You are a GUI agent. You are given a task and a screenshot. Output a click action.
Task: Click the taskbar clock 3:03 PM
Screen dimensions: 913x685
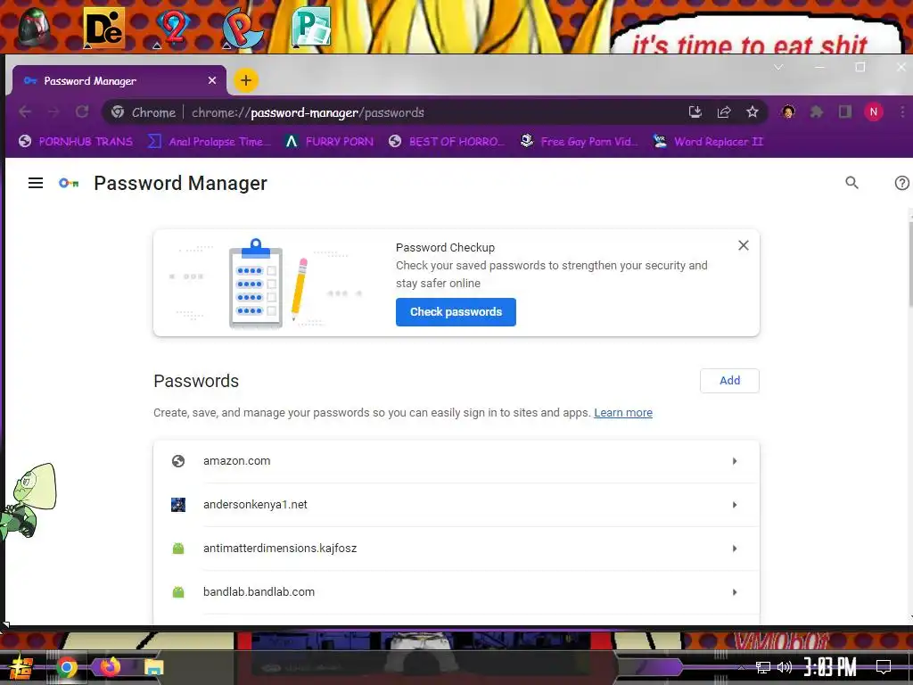coord(830,666)
